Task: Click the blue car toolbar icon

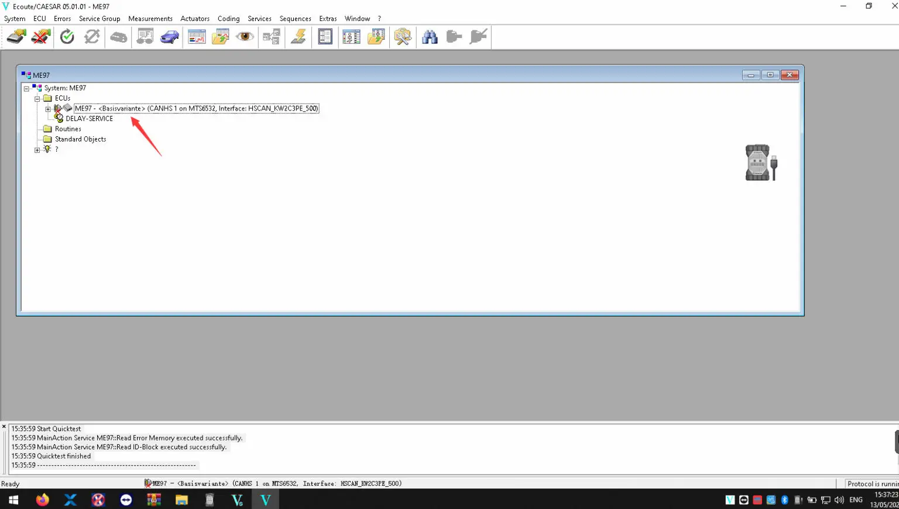Action: coord(170,37)
